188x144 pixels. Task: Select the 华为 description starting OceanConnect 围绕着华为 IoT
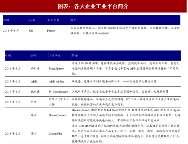click(126, 115)
